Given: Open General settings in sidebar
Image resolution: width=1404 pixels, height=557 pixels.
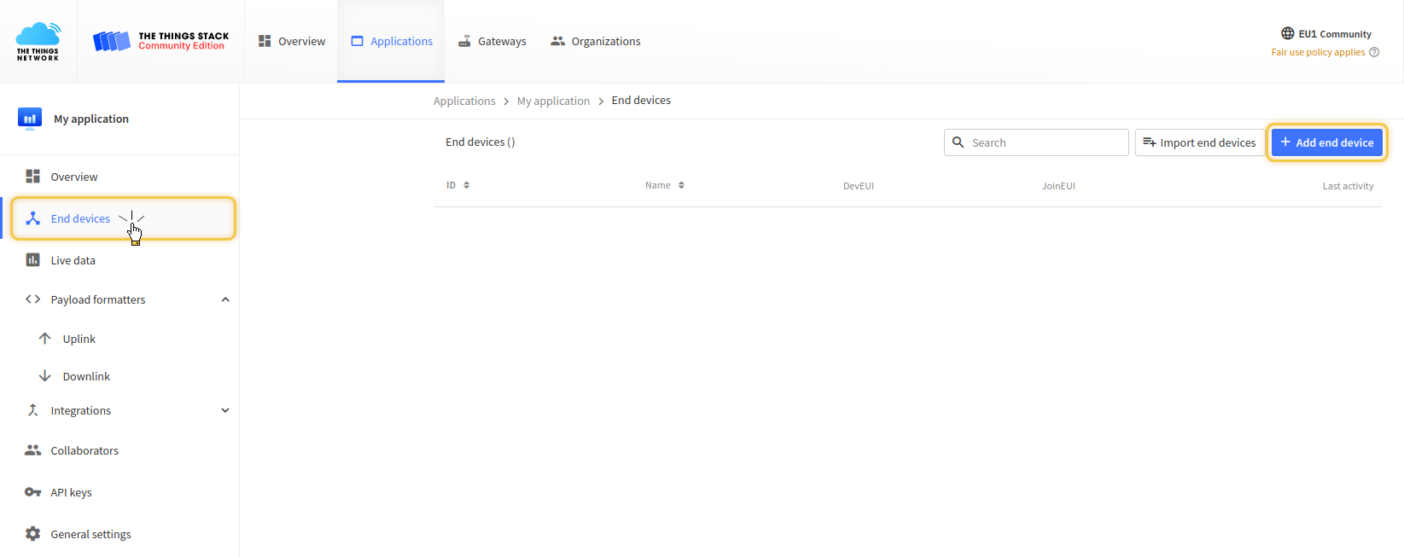Looking at the screenshot, I should tap(90, 534).
